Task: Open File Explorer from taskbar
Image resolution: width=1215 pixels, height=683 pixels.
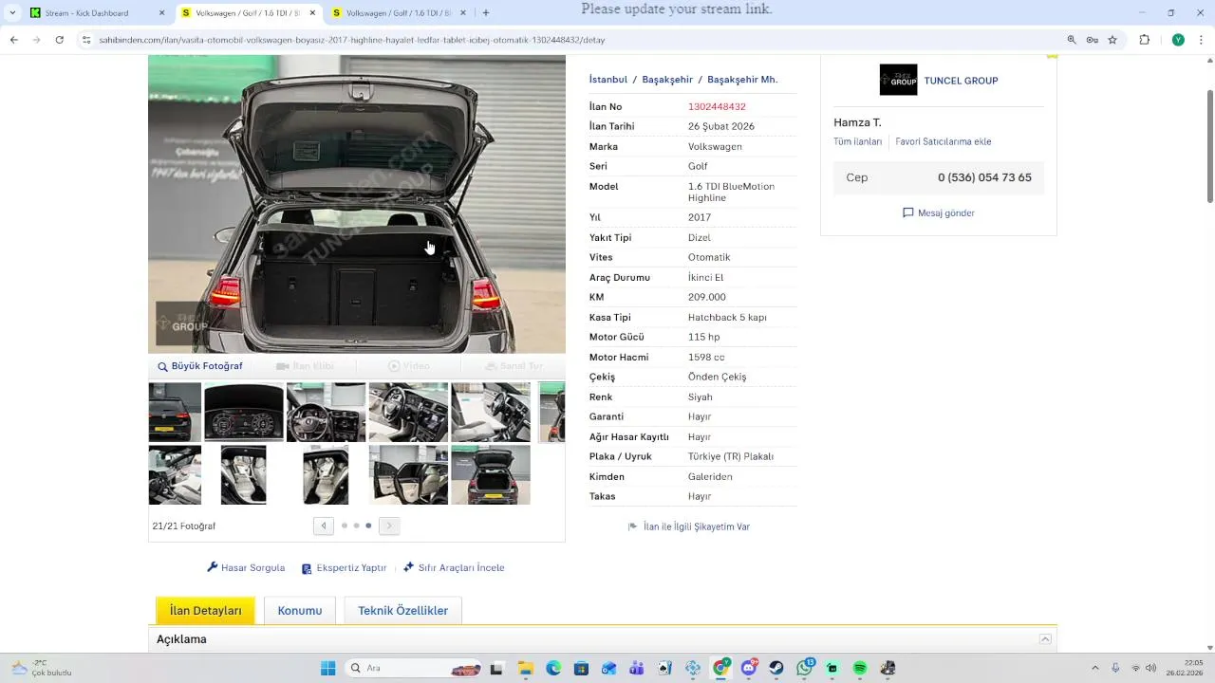Action: tap(525, 669)
